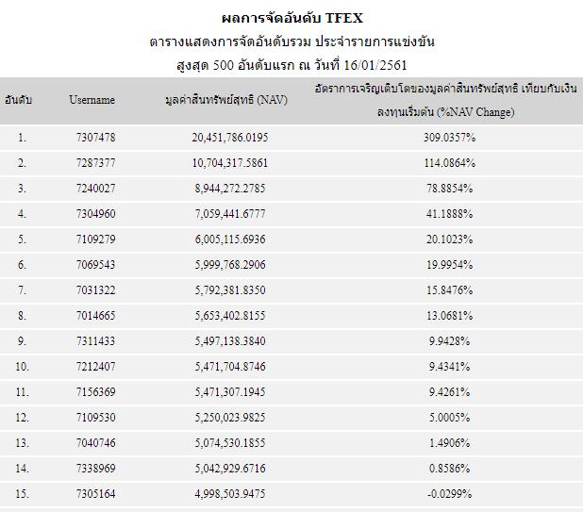Viewport: 583px width, 512px height.
Task: Select username 7287377
Action: click(96, 163)
